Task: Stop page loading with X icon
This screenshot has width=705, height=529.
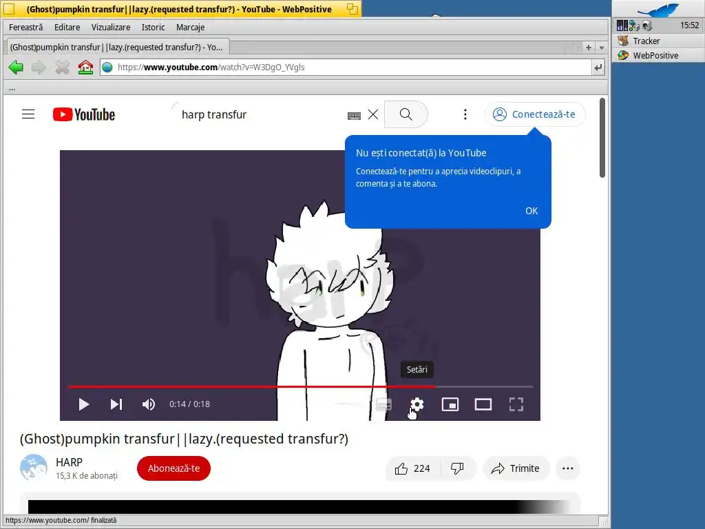Action: (62, 68)
